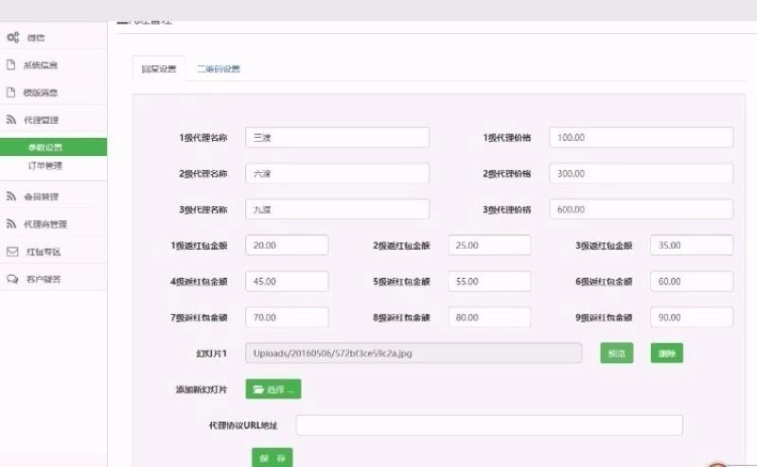Viewport: 757px width, 467px height.
Task: Focus the 1级代理名称 field containing 三渡
Action: (x=337, y=137)
